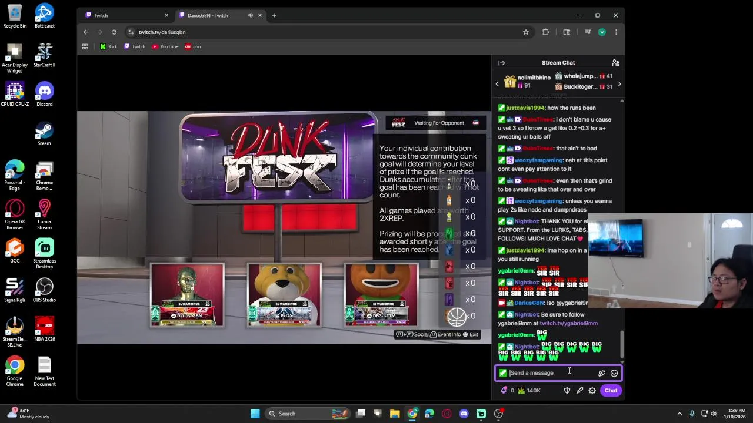Open Task View on the taskbar
The height and width of the screenshot is (423, 753).
point(361,414)
